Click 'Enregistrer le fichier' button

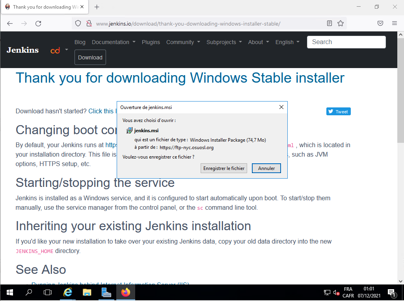pyautogui.click(x=223, y=168)
